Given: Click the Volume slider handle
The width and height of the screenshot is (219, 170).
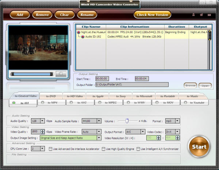Looking at the screenshot, I should tap(127, 120).
